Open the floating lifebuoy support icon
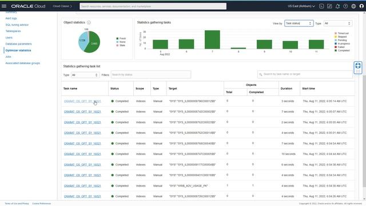The width and height of the screenshot is (366, 206). [358, 66]
